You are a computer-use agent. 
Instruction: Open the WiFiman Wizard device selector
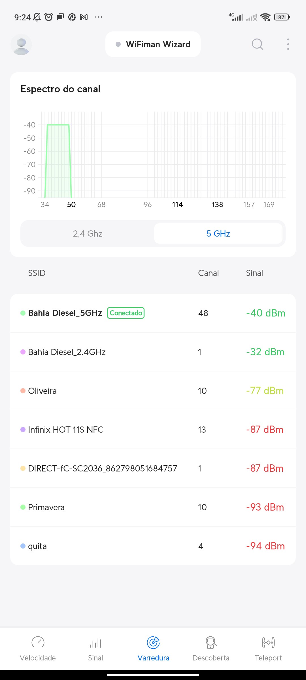[153, 44]
